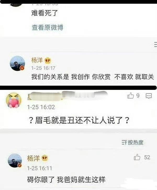Screen dimensions: 157x190
Task: Tap 杨洋's avatar in the bottom reply
Action: point(15,161)
